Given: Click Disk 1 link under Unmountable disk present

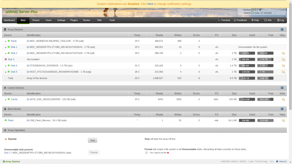Looking at the screenshot, I should tap(7, 153).
